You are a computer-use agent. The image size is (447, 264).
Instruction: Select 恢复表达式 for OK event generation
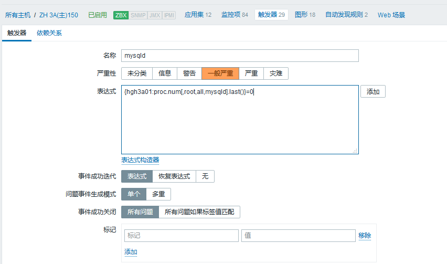[x=174, y=176]
